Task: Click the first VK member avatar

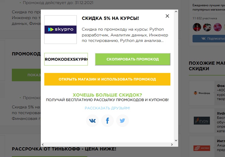Action: (x=197, y=27)
